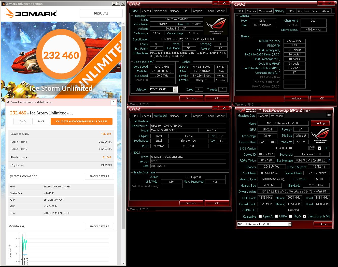Image resolution: width=338 pixels, height=267 pixels.
Task: Click Lookup button in GPU-Z
Action: (320, 123)
